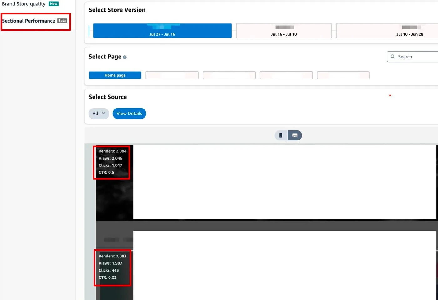Switch to mobile device preview
This screenshot has width=438, height=300.
click(x=281, y=135)
